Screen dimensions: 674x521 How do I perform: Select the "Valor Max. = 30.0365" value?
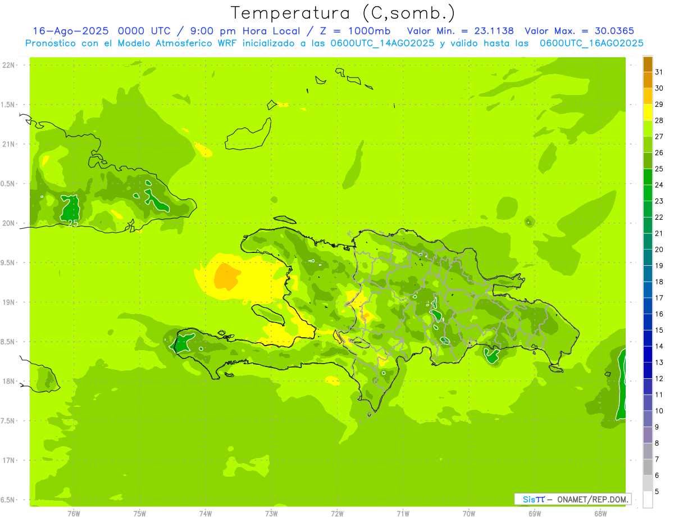[579, 31]
